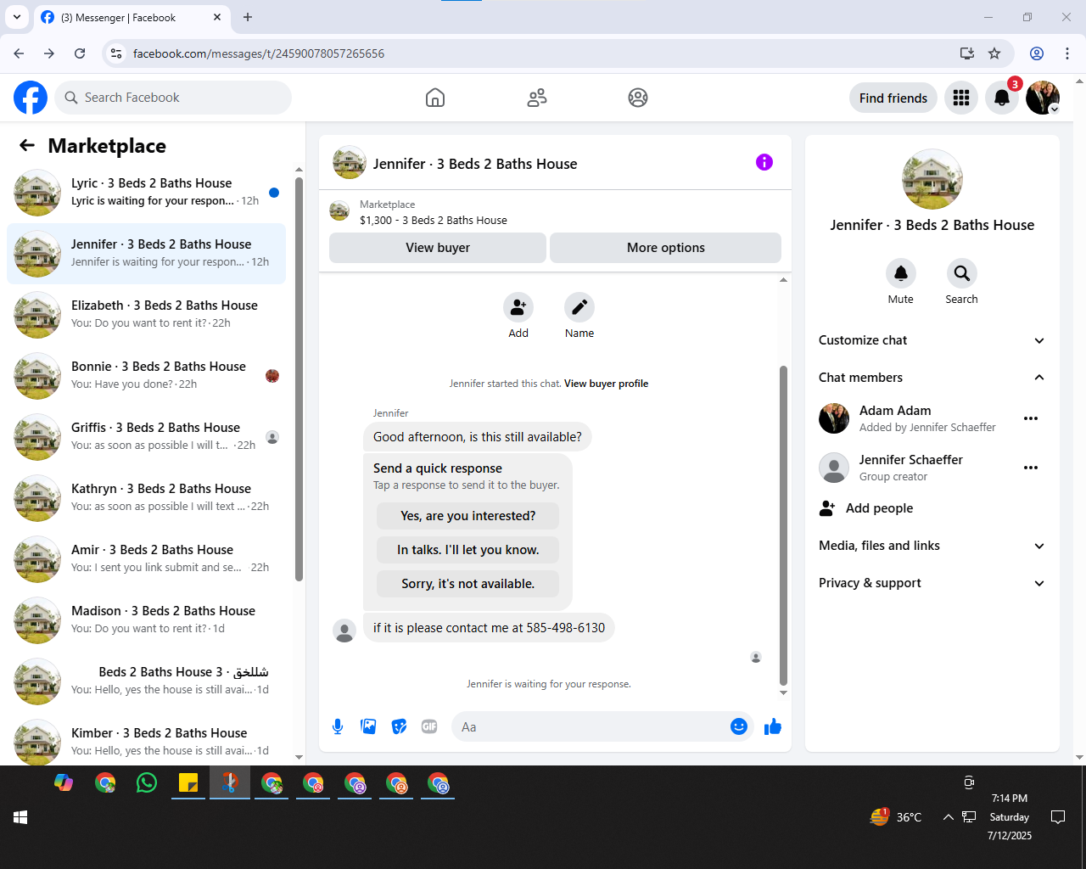Image resolution: width=1086 pixels, height=869 pixels.
Task: Click the chat messages scrollbar
Action: coord(783,525)
